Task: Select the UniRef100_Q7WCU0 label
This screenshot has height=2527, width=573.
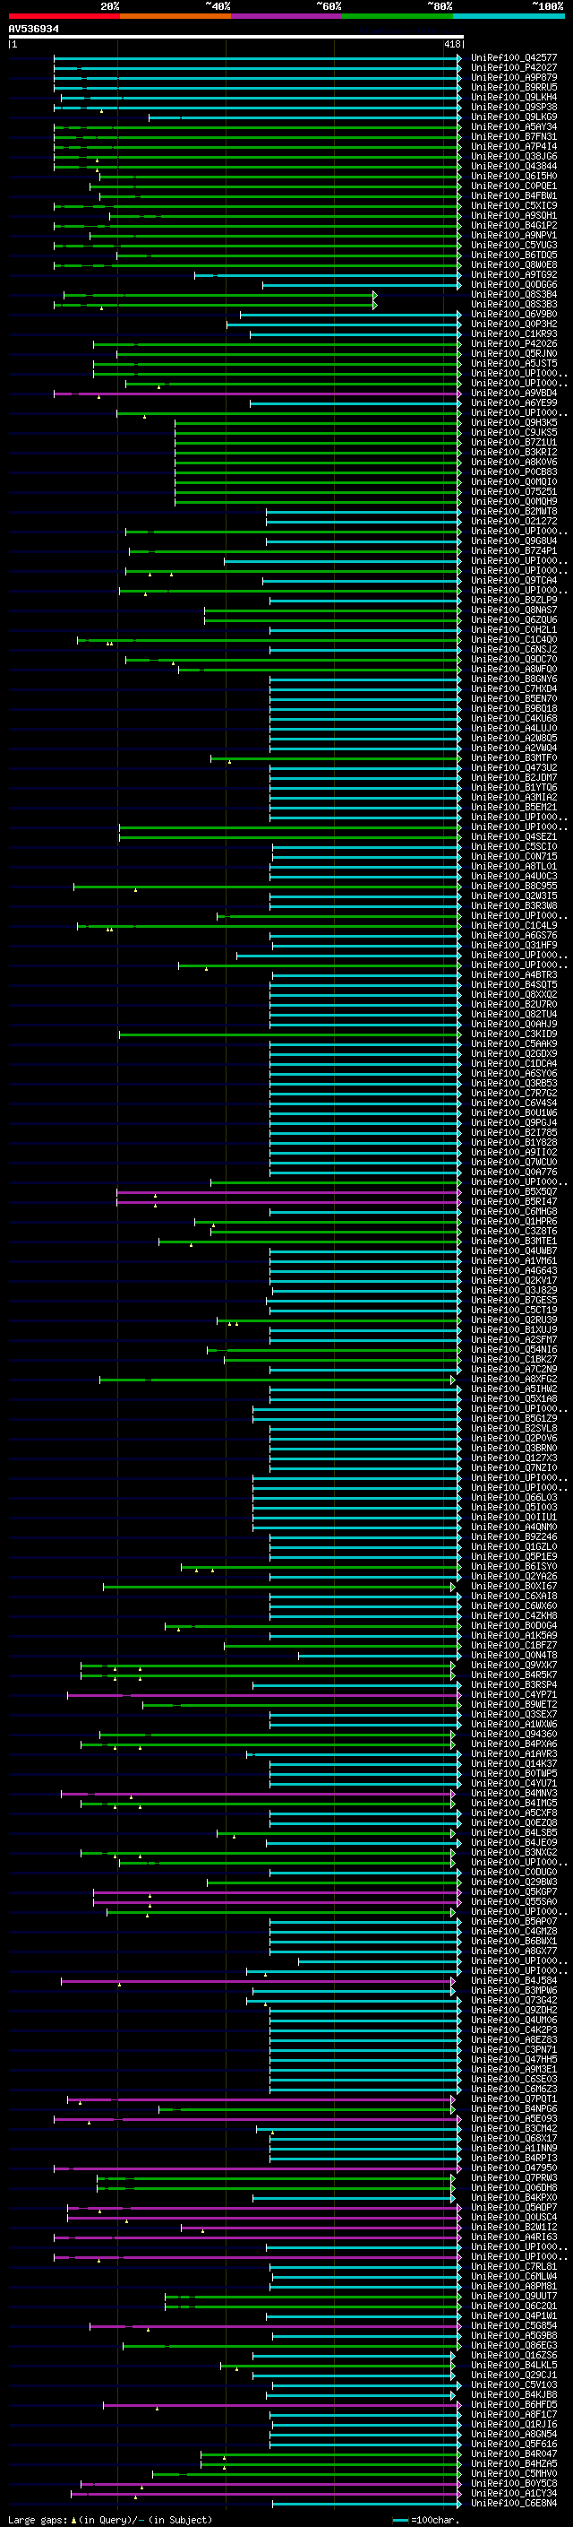Action: coord(514,1163)
